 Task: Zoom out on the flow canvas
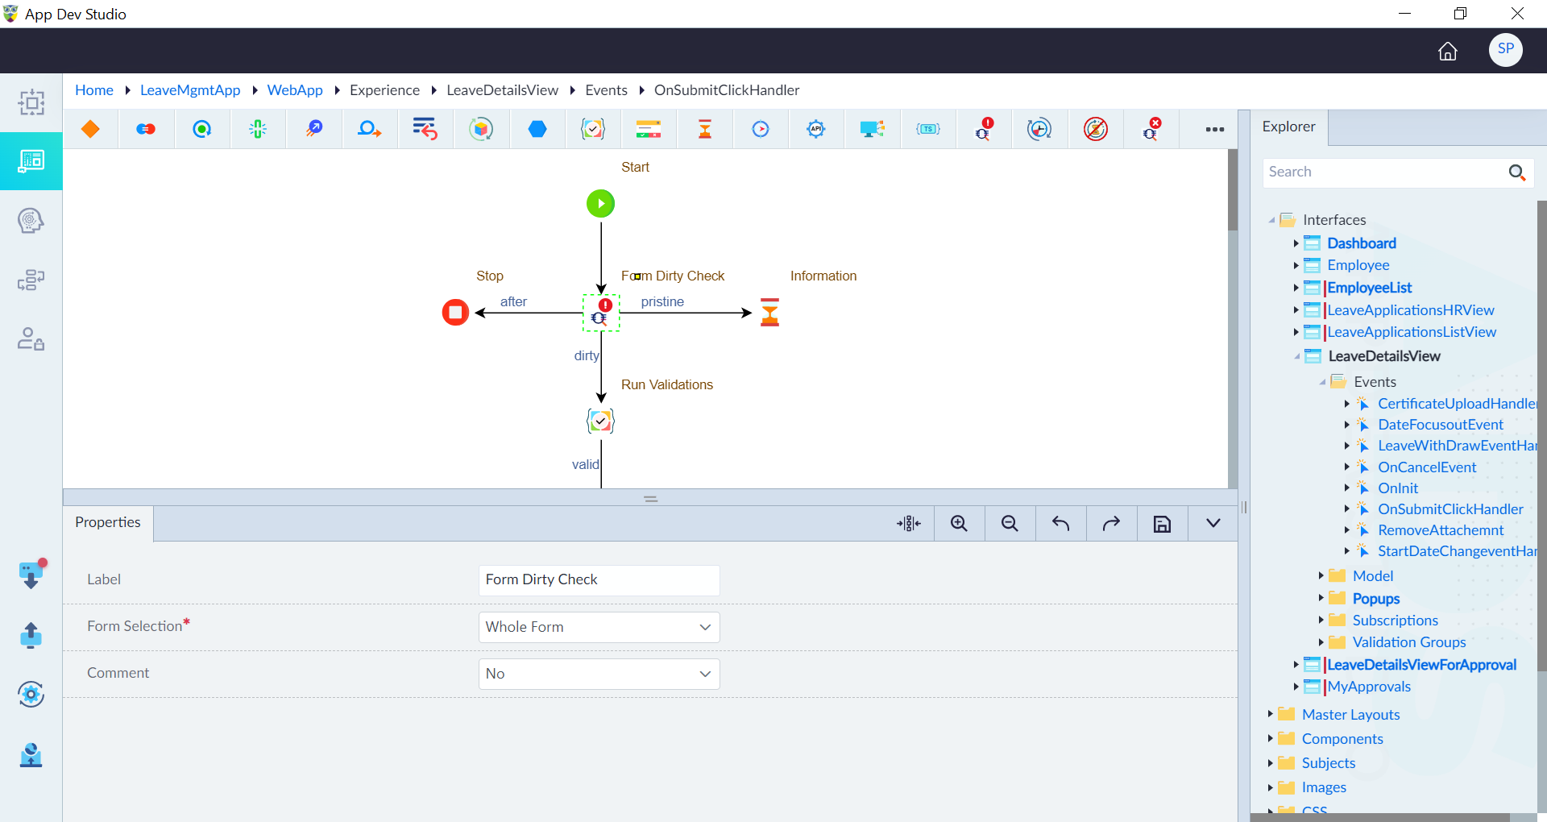1010,524
